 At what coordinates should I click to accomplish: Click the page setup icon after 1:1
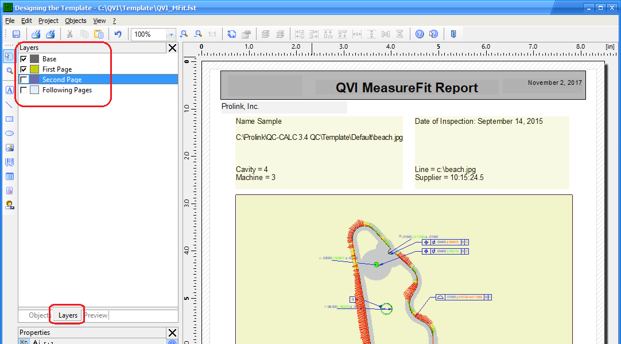[x=232, y=34]
